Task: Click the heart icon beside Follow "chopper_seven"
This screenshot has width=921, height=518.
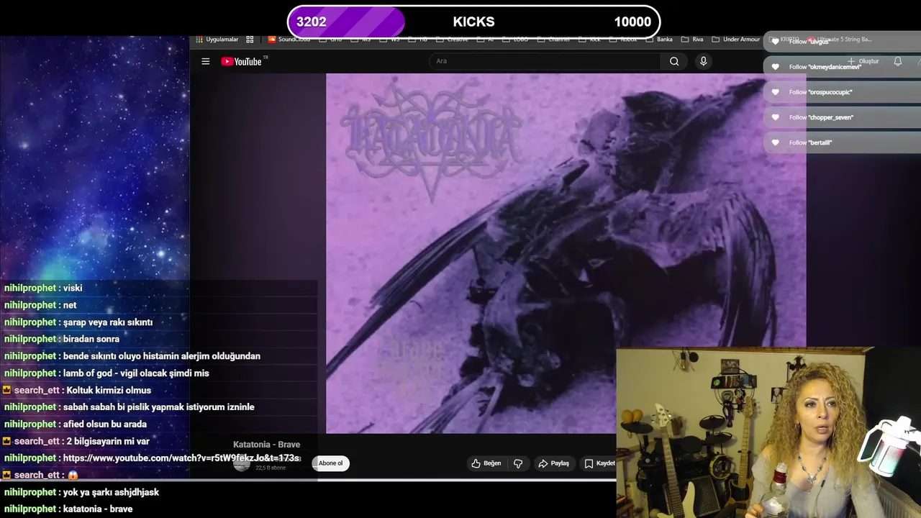Action: click(x=775, y=117)
